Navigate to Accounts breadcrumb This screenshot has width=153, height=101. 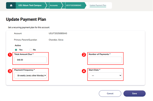coord(54,5)
